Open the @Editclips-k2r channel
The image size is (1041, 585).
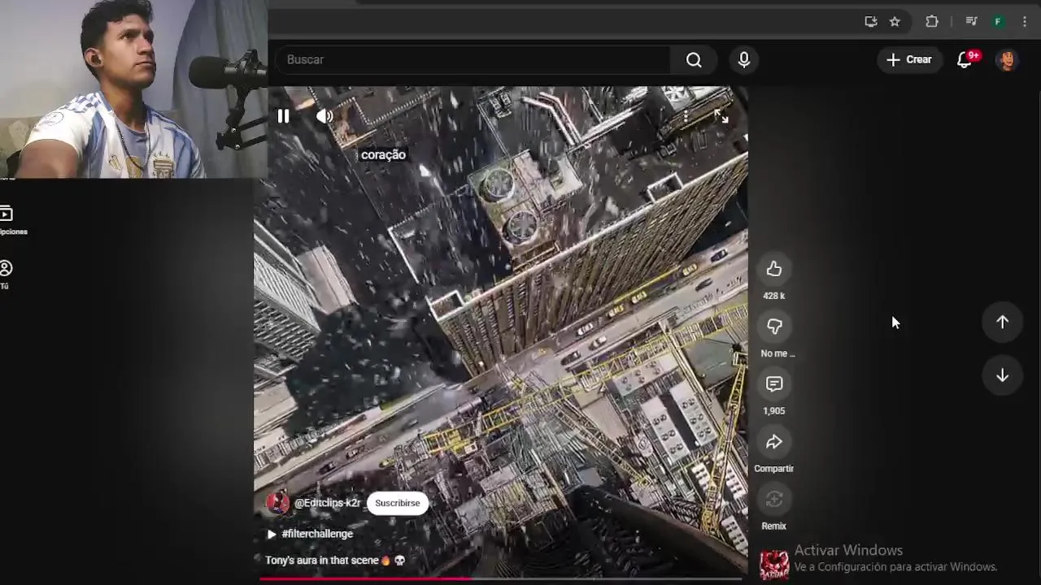click(327, 503)
